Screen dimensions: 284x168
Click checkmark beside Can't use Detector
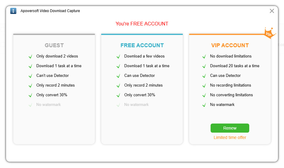click(31, 76)
